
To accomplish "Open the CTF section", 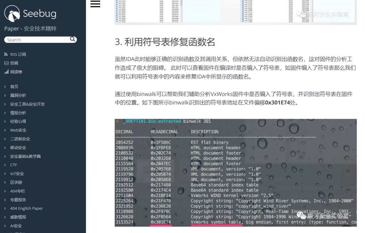I will pyautogui.click(x=14, y=165).
